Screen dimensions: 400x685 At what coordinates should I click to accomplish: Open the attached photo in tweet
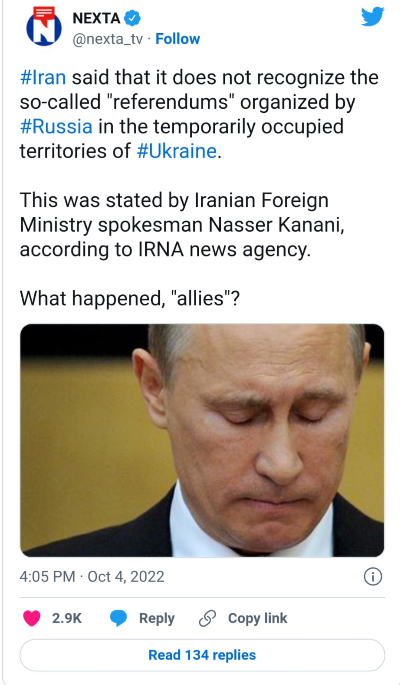pos(202,441)
